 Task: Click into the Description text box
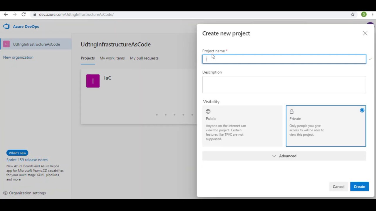click(x=284, y=85)
